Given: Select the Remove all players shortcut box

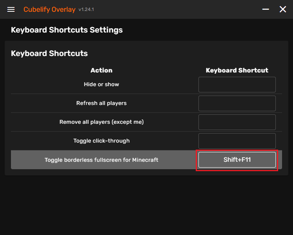Looking at the screenshot, I should tap(237, 122).
